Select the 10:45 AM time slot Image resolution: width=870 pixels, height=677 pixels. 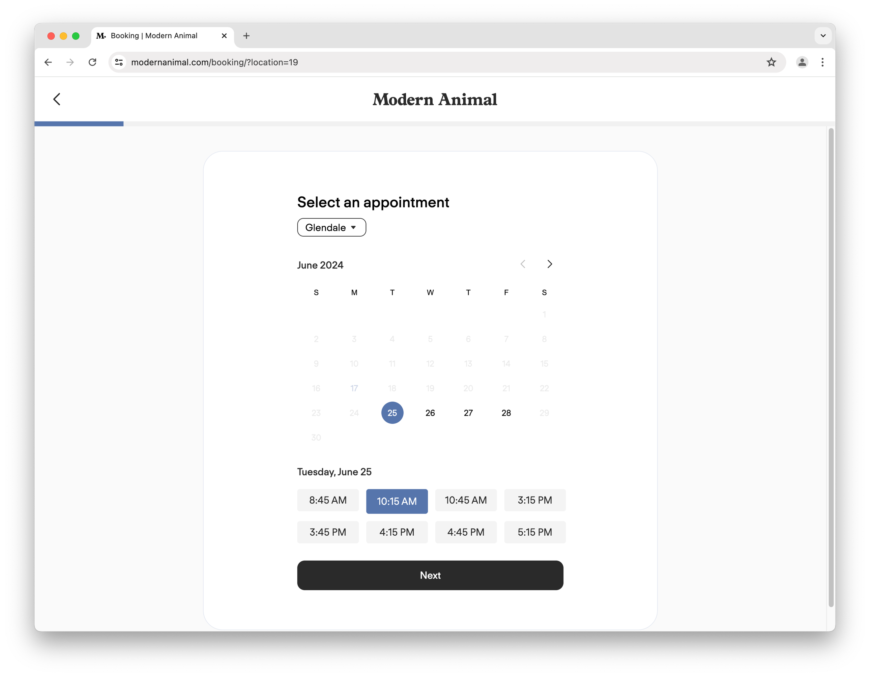pyautogui.click(x=465, y=500)
